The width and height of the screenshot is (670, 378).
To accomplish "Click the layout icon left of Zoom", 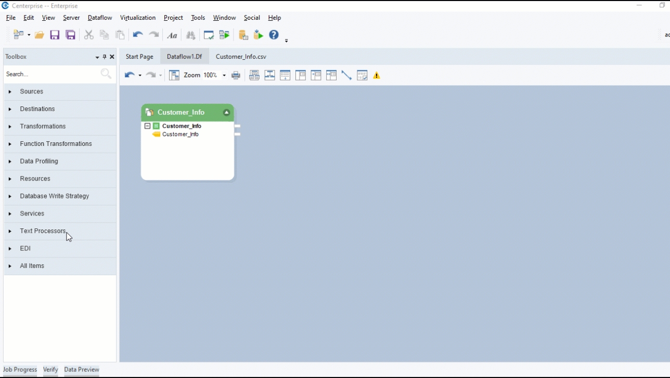I will coord(174,75).
